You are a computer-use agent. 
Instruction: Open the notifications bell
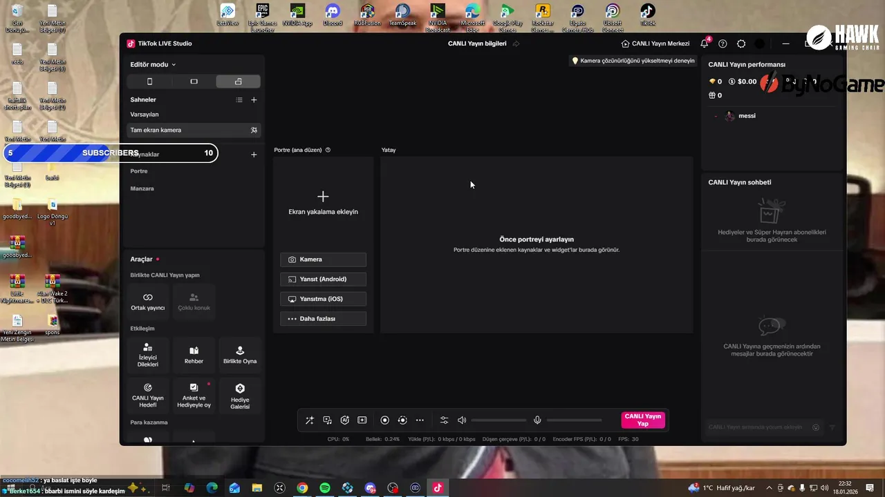(x=705, y=43)
